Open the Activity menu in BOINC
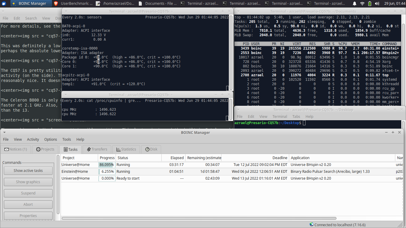The width and height of the screenshot is (406, 228). click(33, 139)
